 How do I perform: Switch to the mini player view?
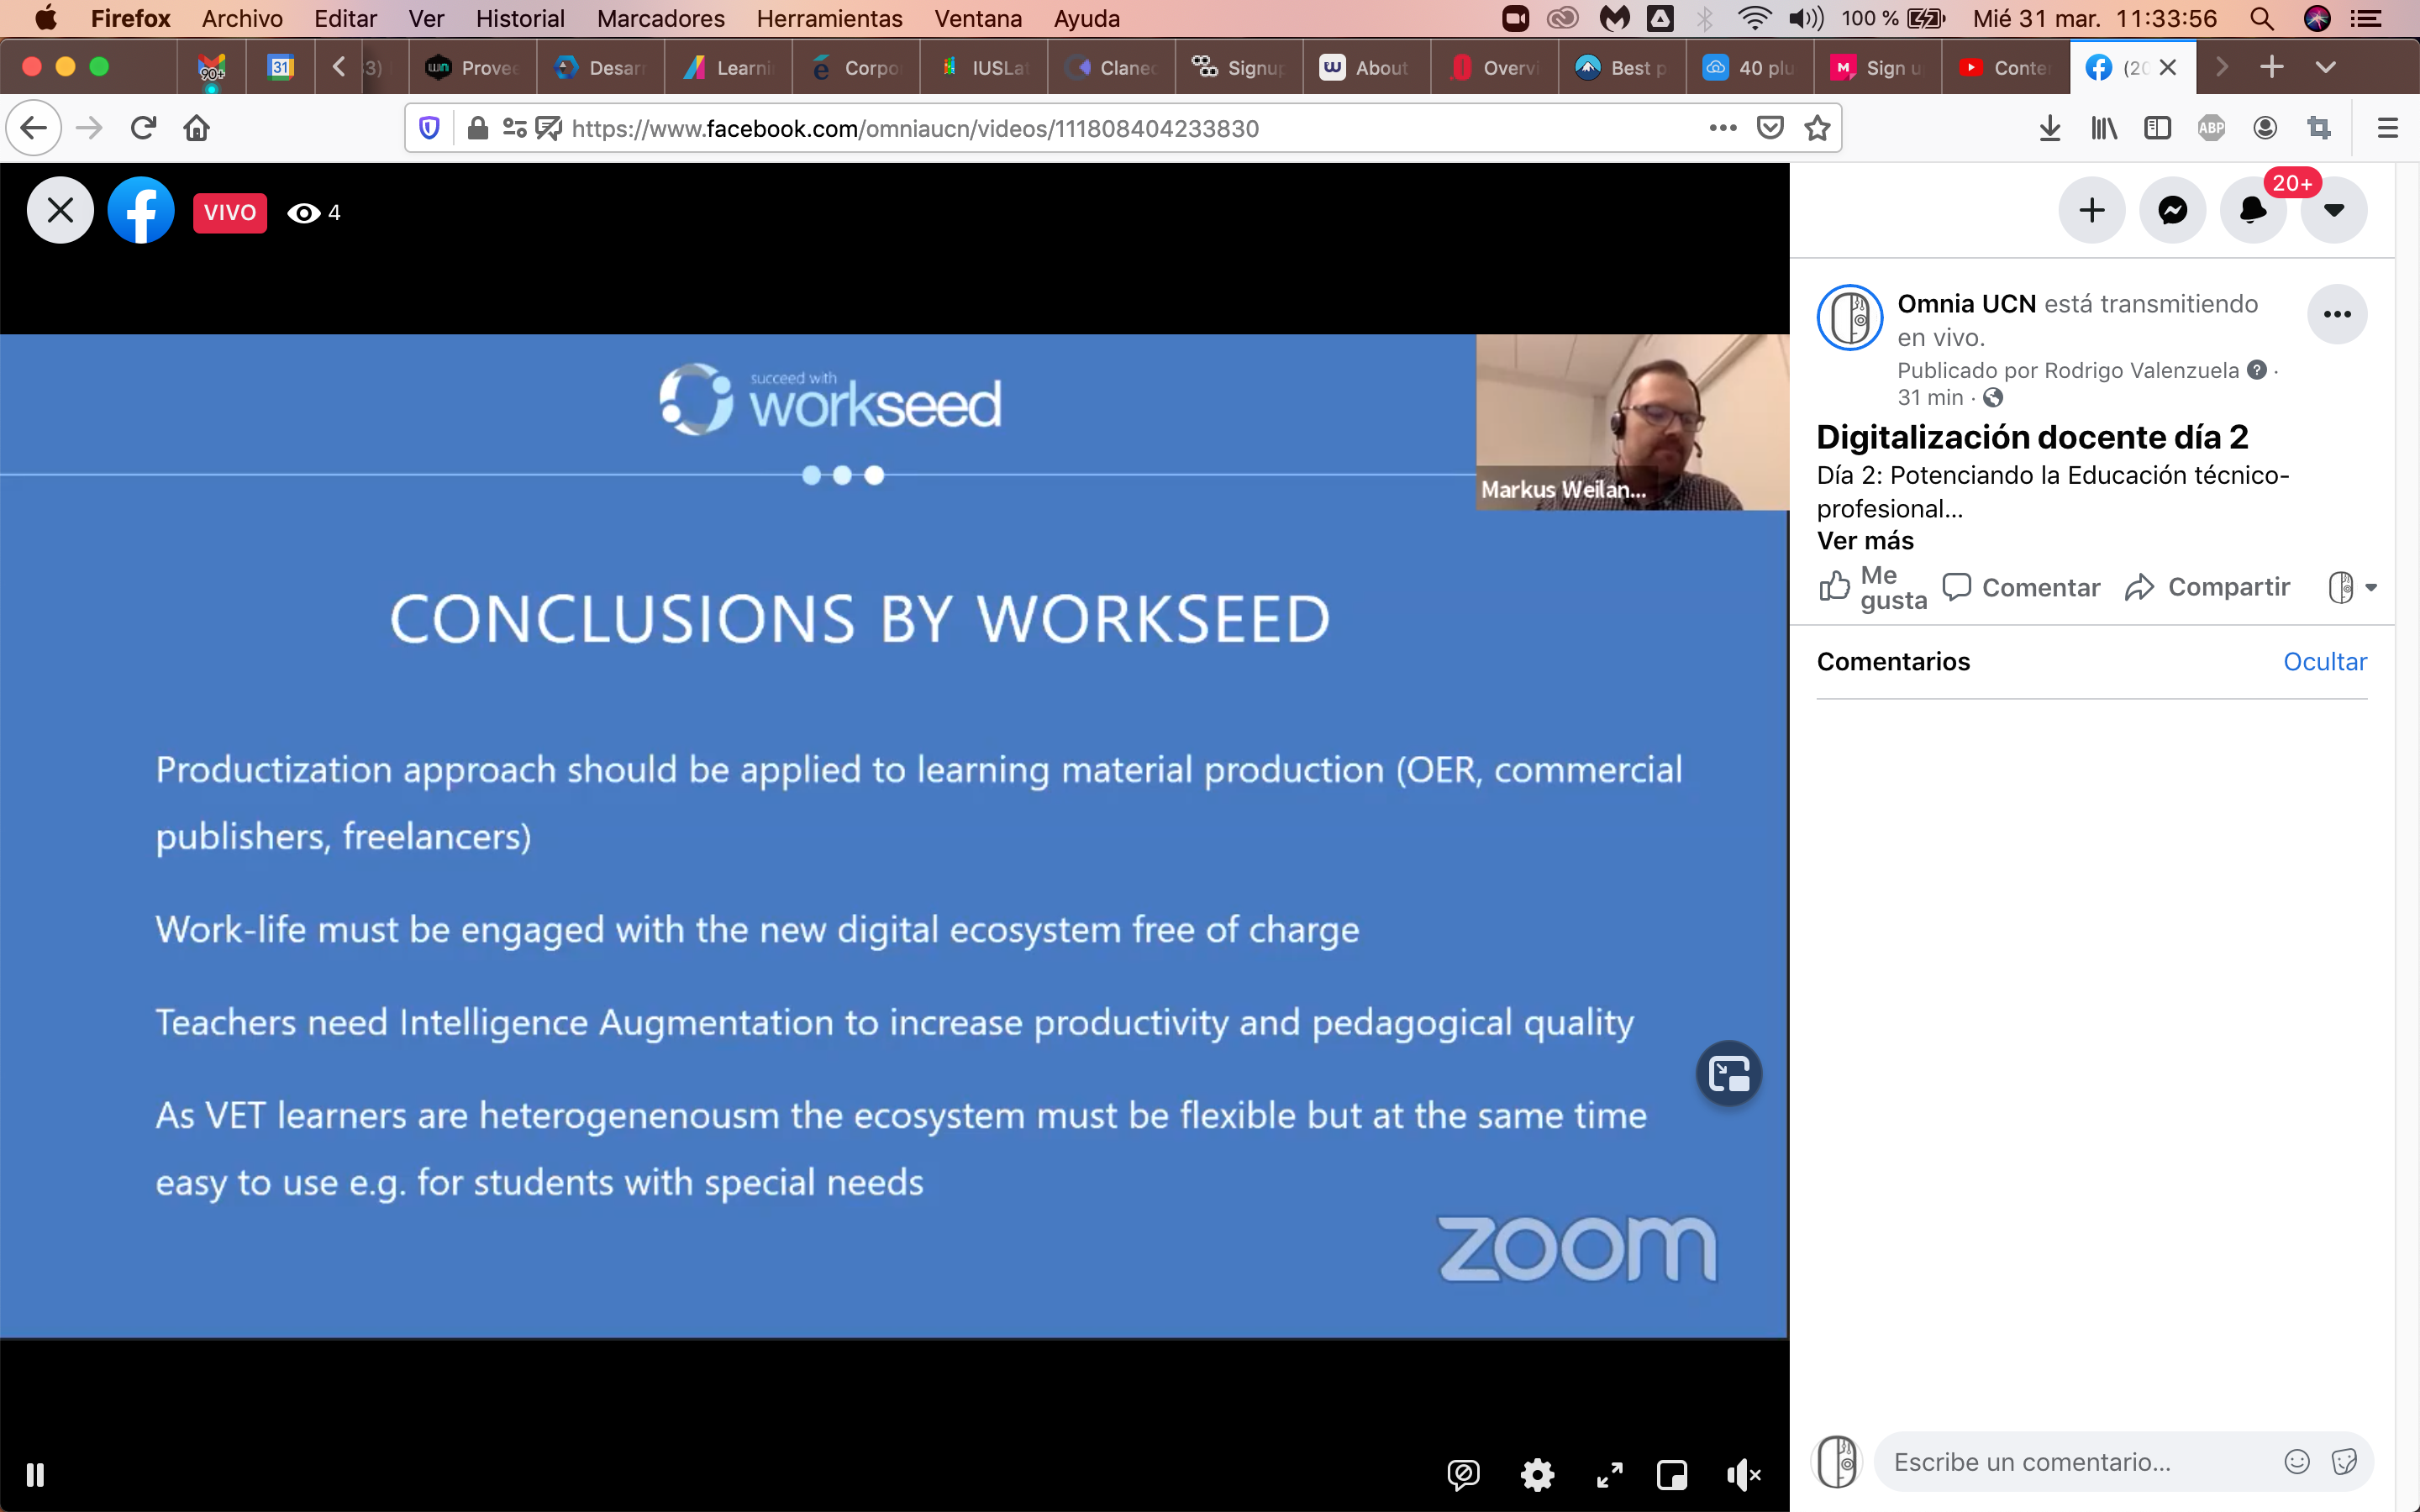(1672, 1475)
